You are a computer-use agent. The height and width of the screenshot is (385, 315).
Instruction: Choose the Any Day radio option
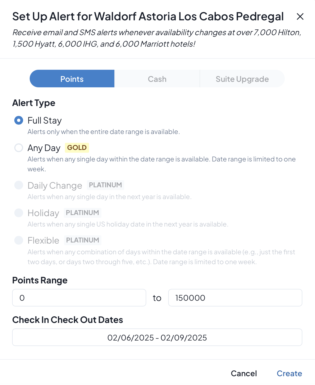(x=19, y=148)
